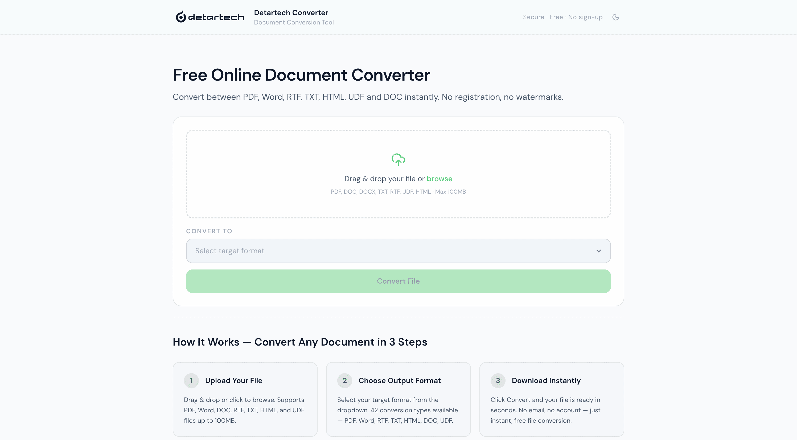Click the step 1 number badge
This screenshot has height=440, width=797.
pos(191,381)
